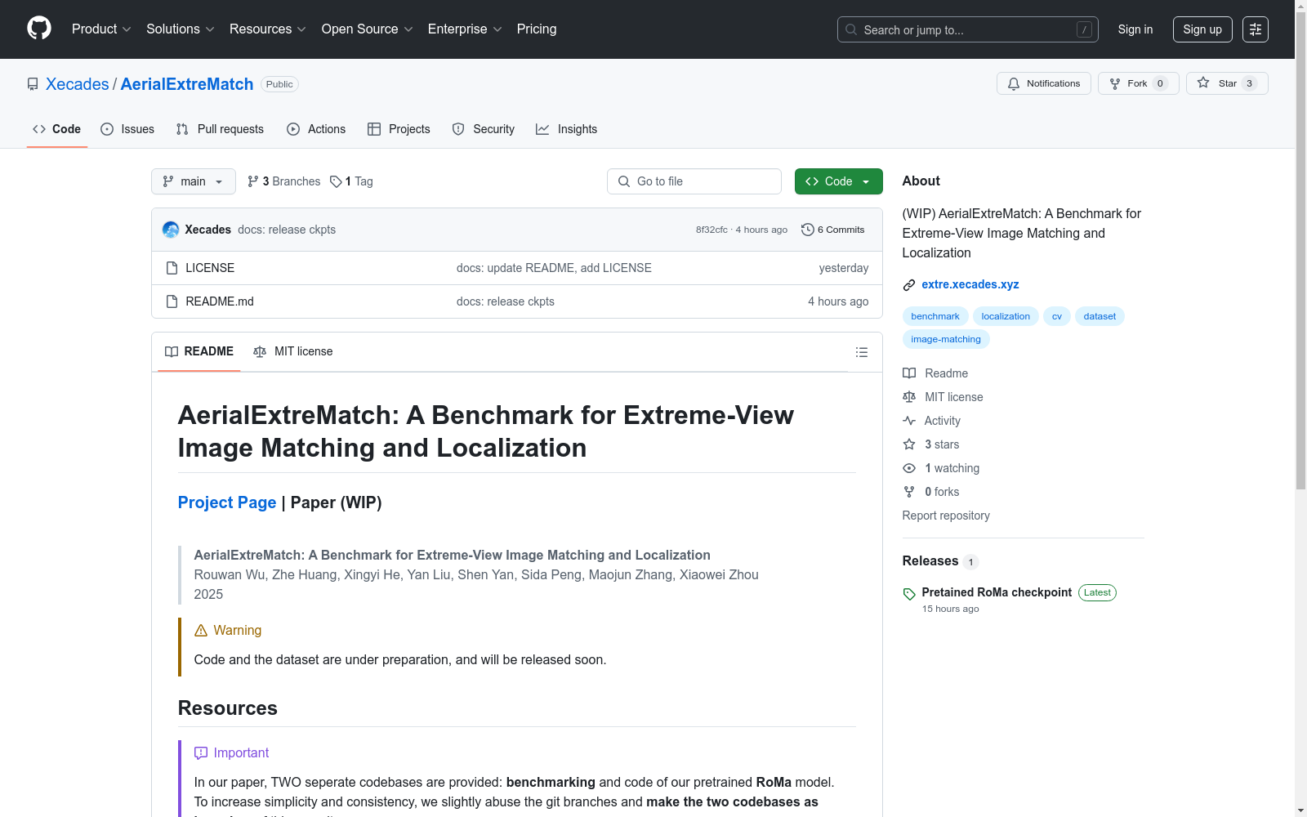Click the branch icon beside 3 Branches
Screen dimensions: 1307x817
[253, 181]
